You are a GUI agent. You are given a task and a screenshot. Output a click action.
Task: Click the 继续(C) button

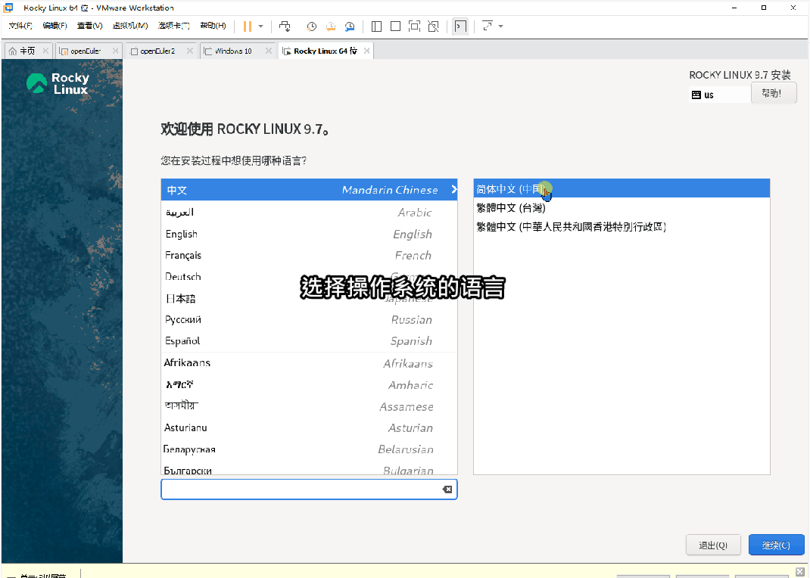pos(776,544)
